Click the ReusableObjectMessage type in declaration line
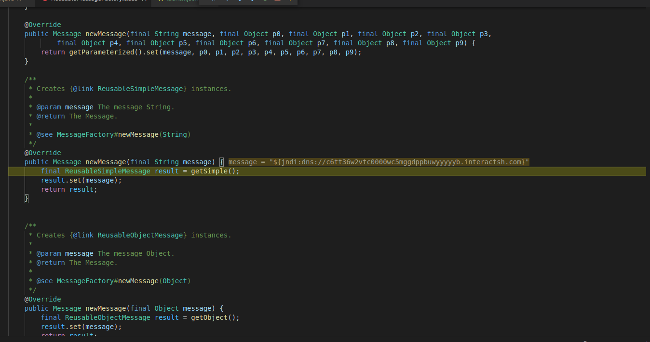This screenshot has width=650, height=342. [x=108, y=317]
